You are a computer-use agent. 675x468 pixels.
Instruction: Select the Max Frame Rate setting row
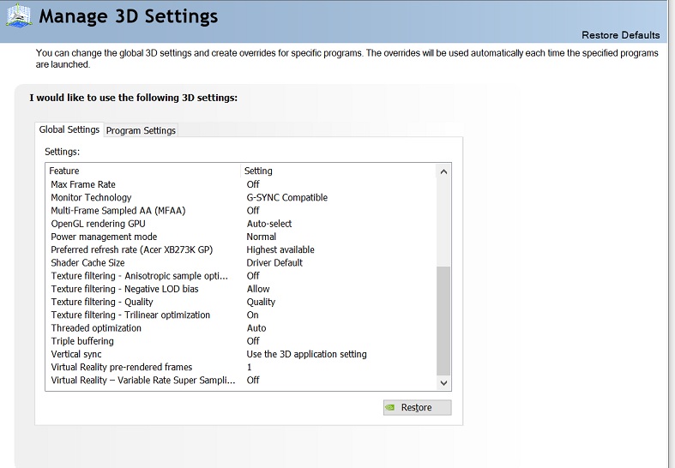pos(83,184)
